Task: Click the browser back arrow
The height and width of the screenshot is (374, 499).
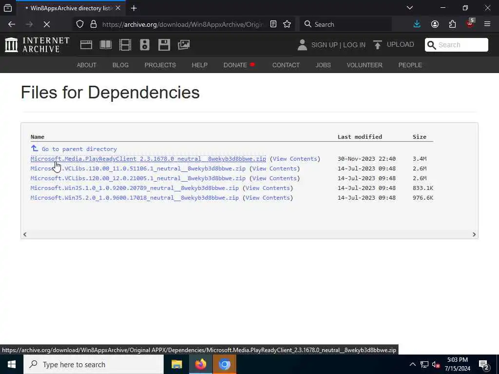Action: [x=12, y=24]
